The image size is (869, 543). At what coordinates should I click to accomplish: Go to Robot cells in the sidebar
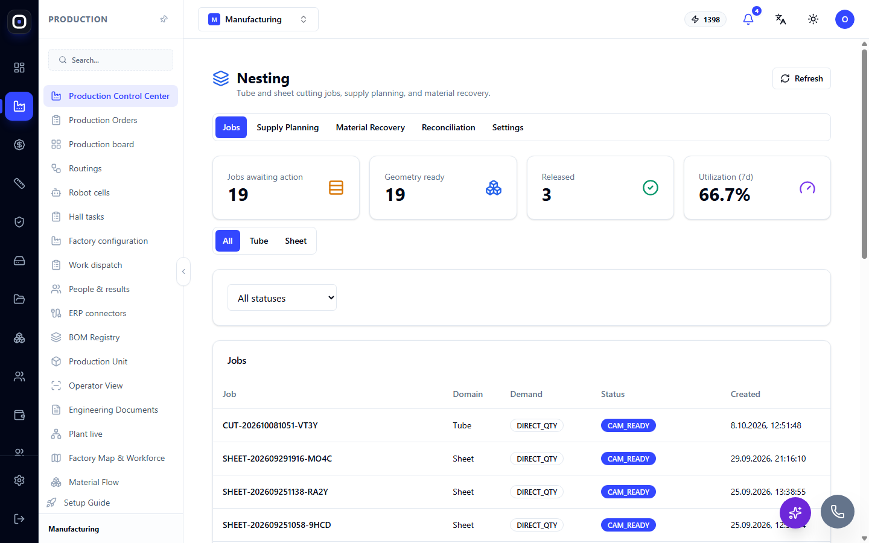[x=110, y=192]
